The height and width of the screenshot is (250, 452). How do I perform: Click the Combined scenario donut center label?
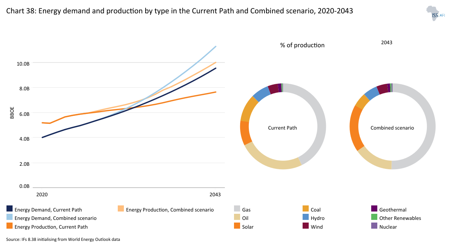[392, 128]
